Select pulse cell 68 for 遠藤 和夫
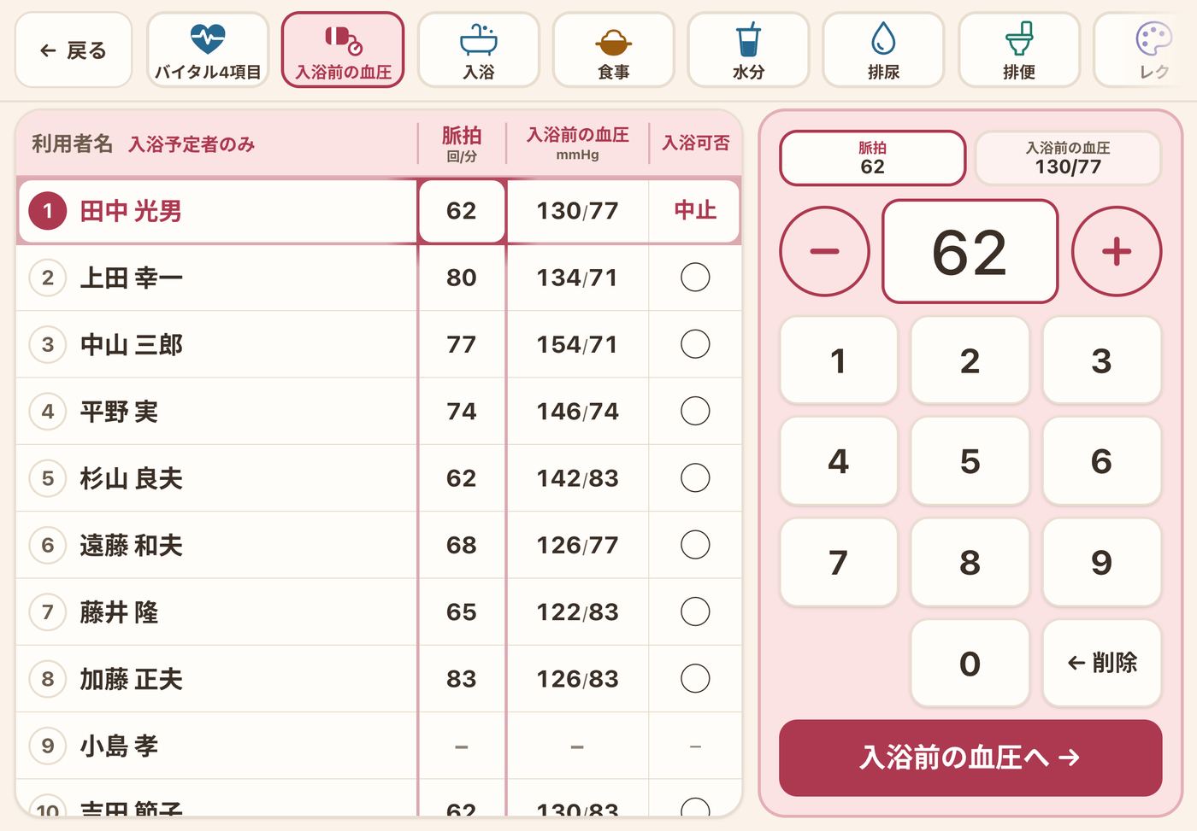The height and width of the screenshot is (831, 1197). 462,545
